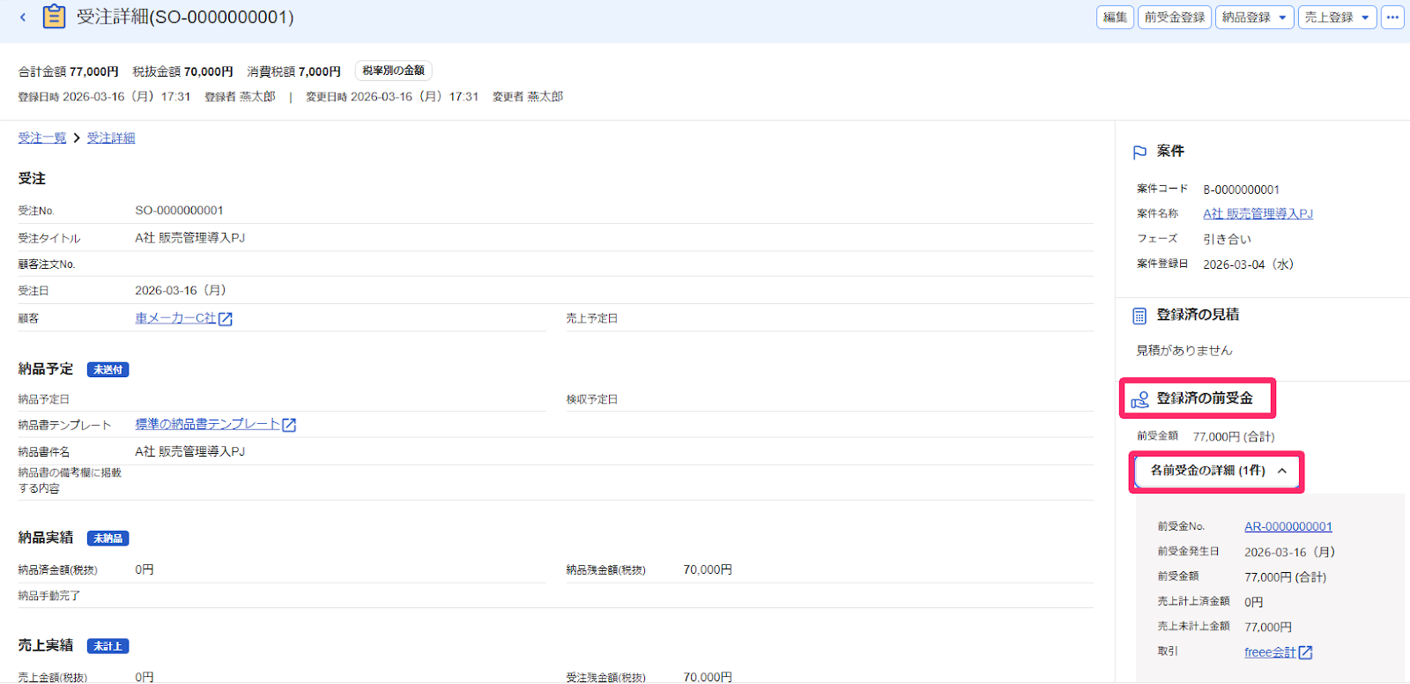Click the 編集 button
This screenshot has width=1410, height=684.
[x=1115, y=18]
